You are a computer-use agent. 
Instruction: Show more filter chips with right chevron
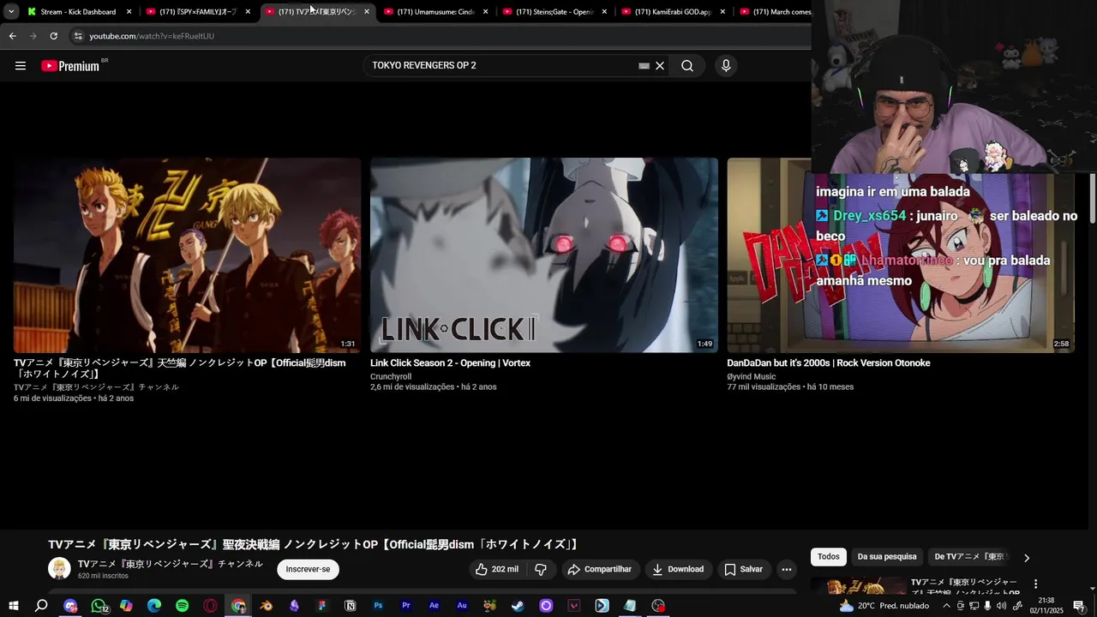click(1027, 558)
